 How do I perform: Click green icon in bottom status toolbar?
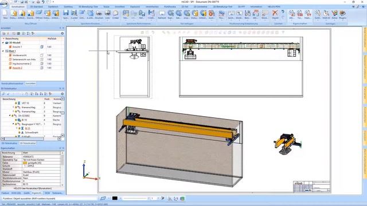point(182,199)
